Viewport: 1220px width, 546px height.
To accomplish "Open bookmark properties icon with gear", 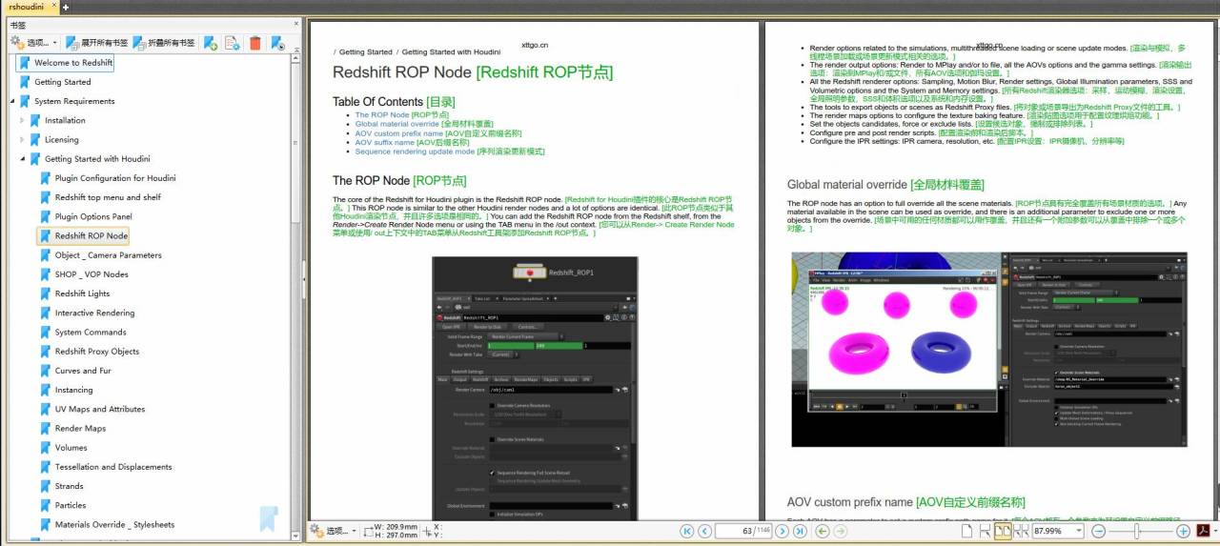I will tap(233, 43).
